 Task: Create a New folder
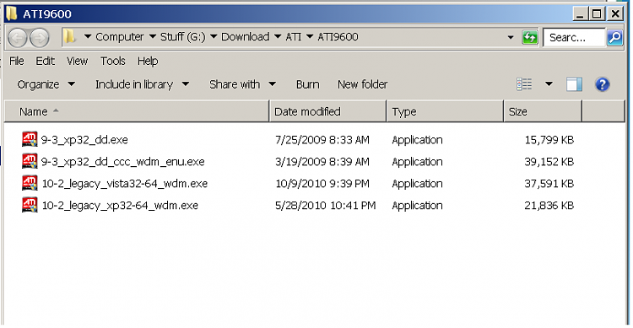363,84
